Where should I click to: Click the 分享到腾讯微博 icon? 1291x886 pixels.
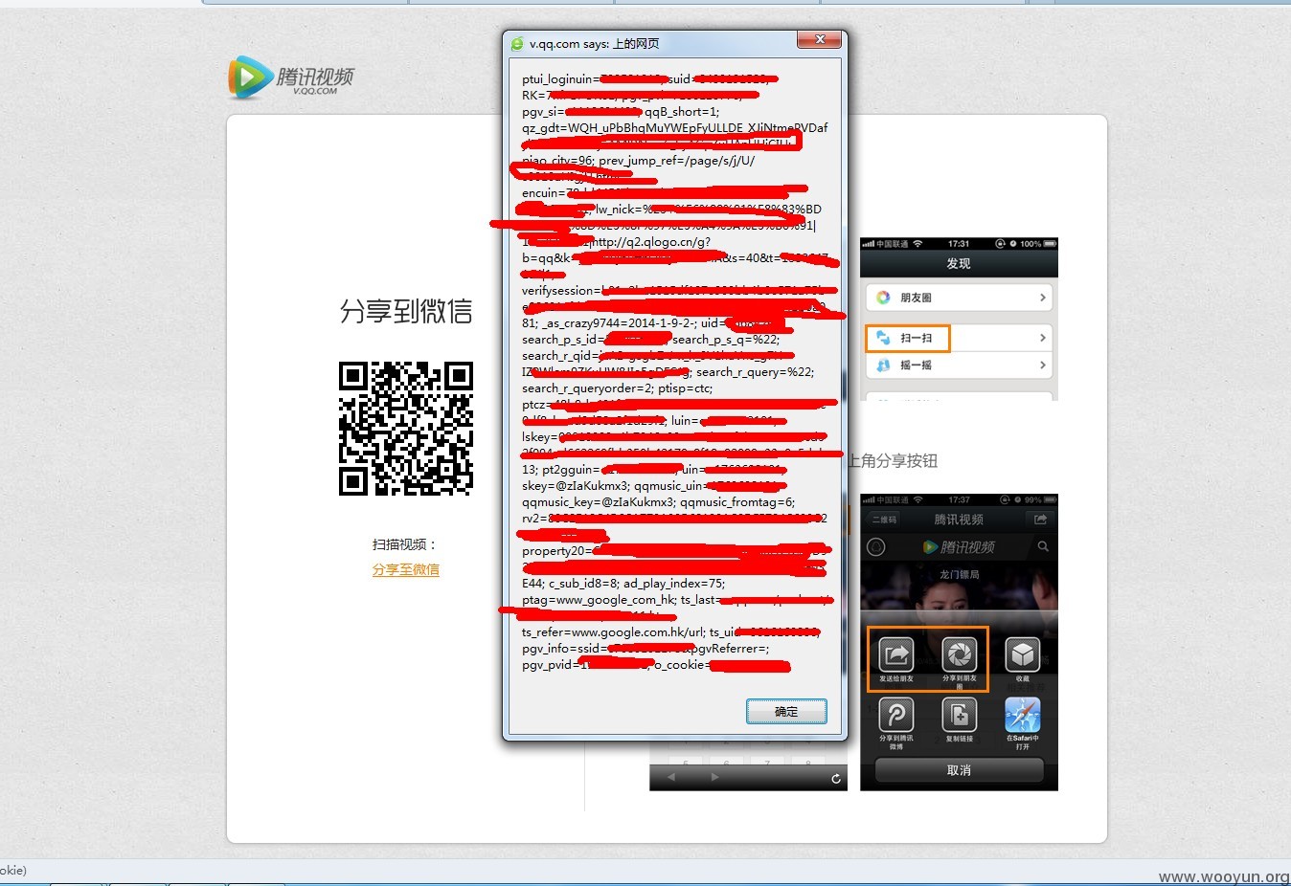pyautogui.click(x=896, y=715)
